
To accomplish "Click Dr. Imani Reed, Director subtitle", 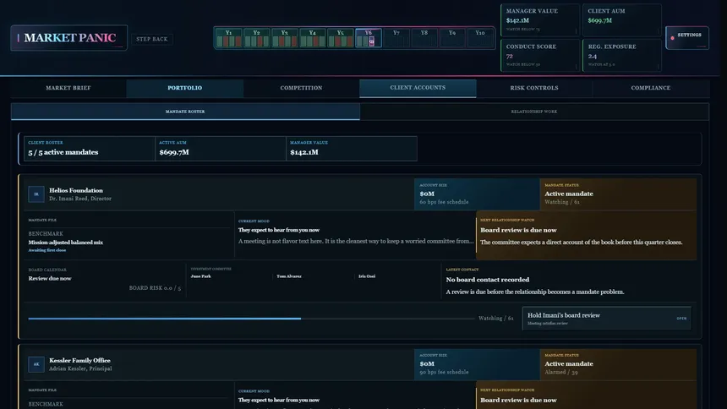I will click(80, 199).
